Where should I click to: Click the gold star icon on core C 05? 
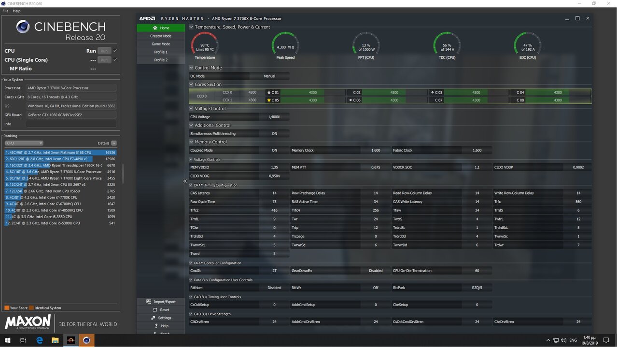point(269,100)
